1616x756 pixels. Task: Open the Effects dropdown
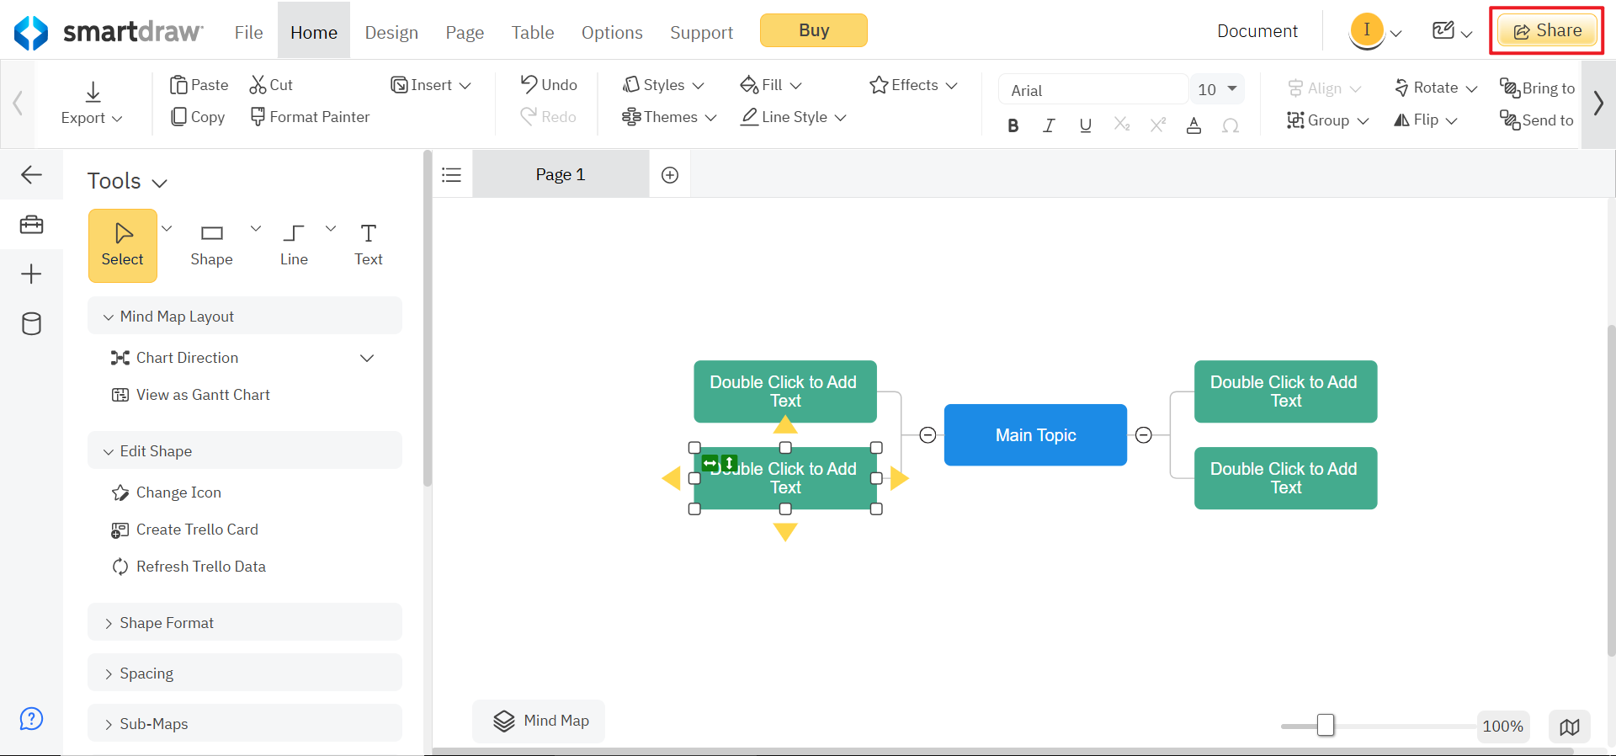point(914,85)
